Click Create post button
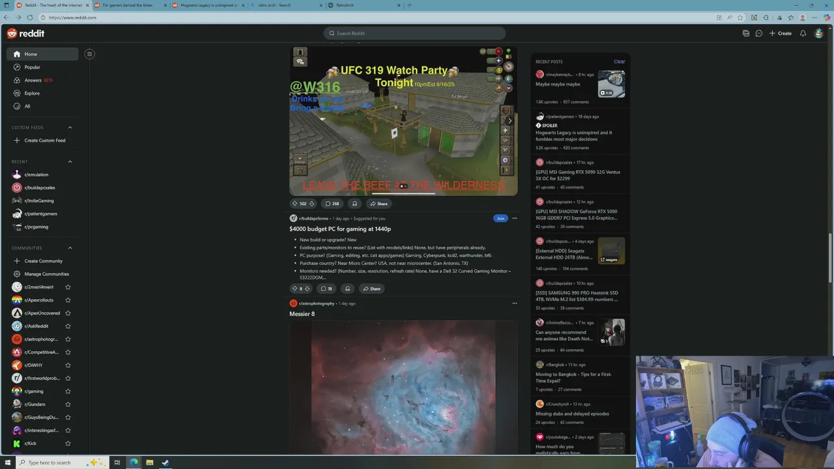 pyautogui.click(x=781, y=33)
